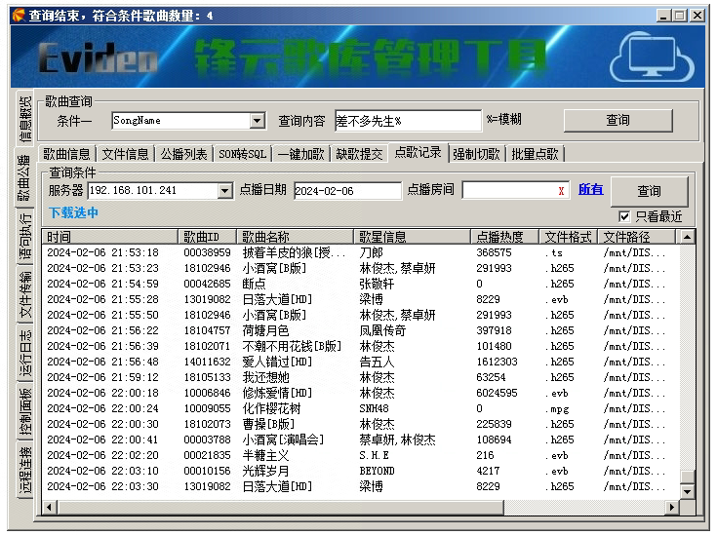Select the 曹操[B版] row

coord(360,424)
